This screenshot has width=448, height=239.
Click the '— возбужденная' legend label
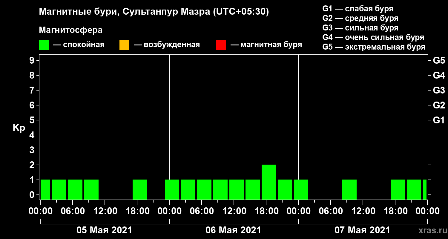coord(167,45)
